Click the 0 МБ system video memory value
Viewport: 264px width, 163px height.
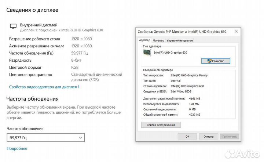click(192, 109)
